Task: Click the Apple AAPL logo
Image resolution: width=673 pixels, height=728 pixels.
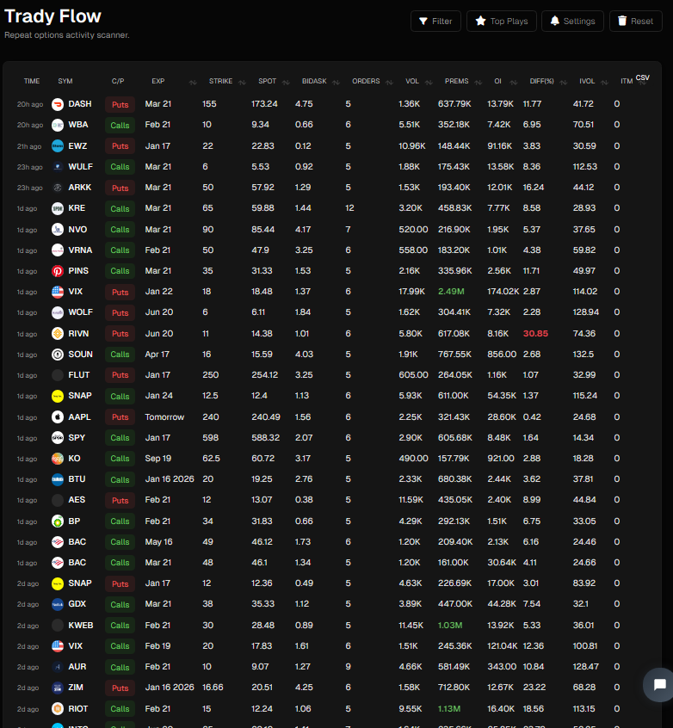Action: [x=58, y=417]
